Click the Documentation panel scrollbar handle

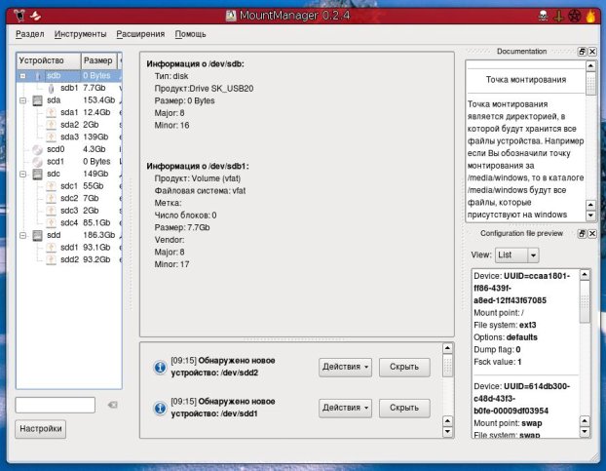591,84
